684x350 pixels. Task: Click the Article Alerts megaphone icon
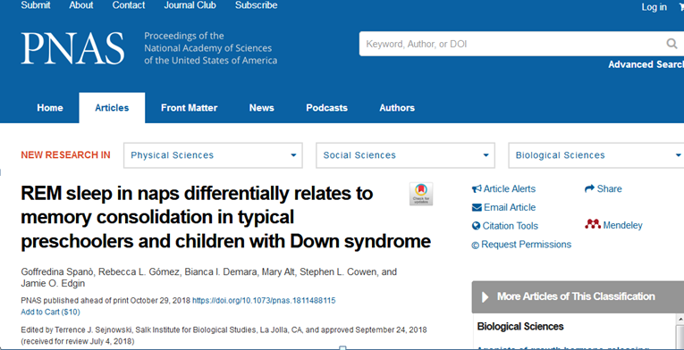click(477, 188)
